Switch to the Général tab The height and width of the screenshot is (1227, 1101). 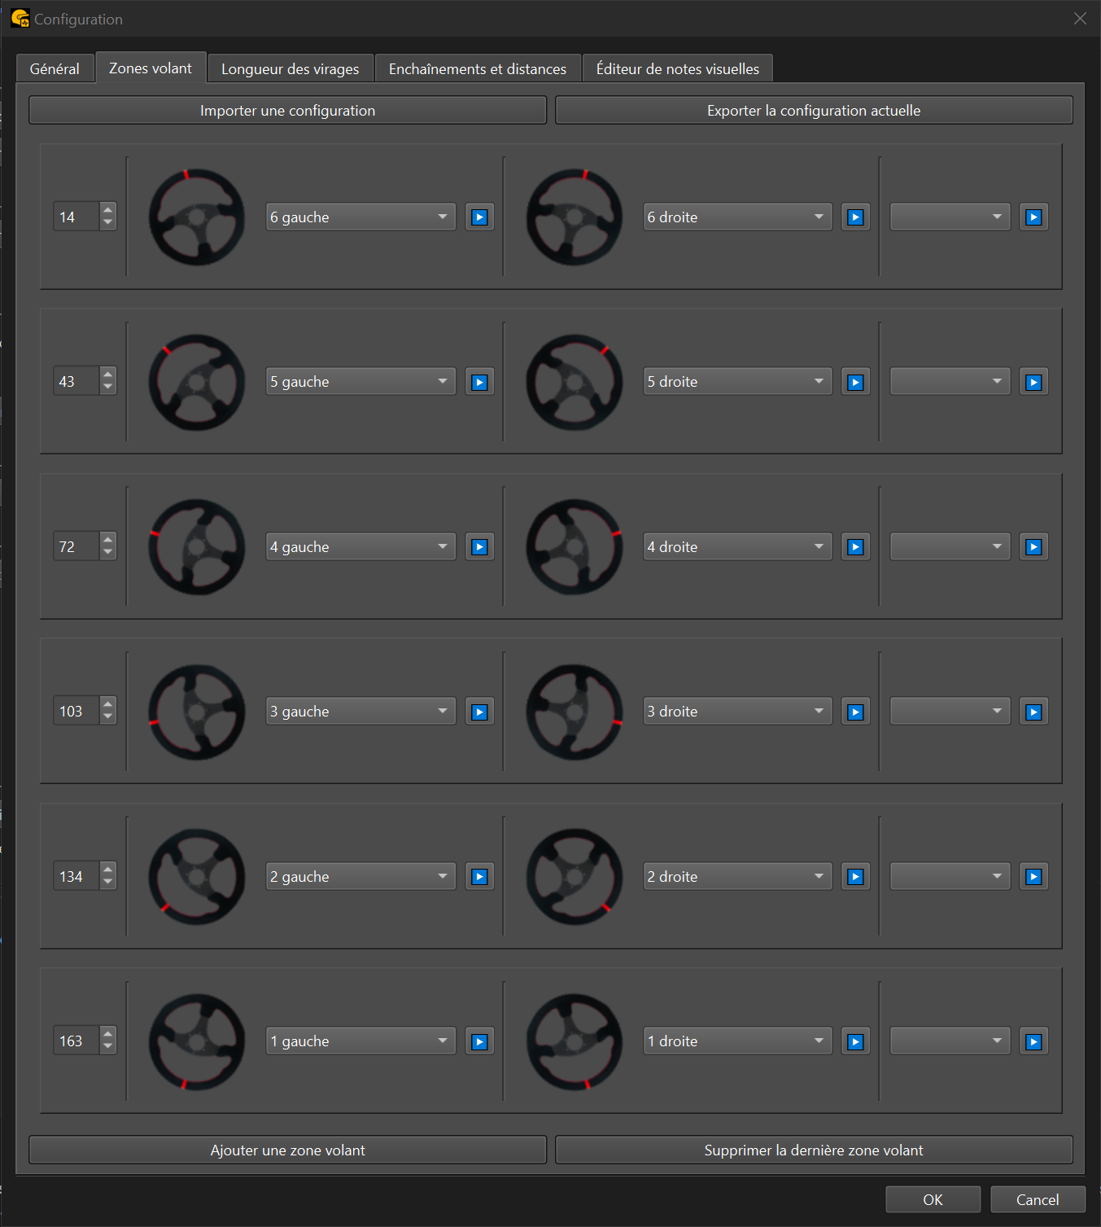pos(55,69)
